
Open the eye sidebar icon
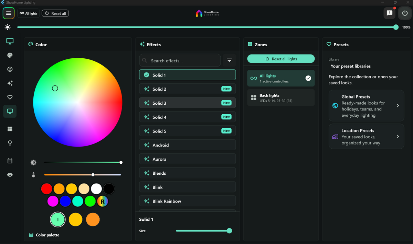pyautogui.click(x=10, y=175)
